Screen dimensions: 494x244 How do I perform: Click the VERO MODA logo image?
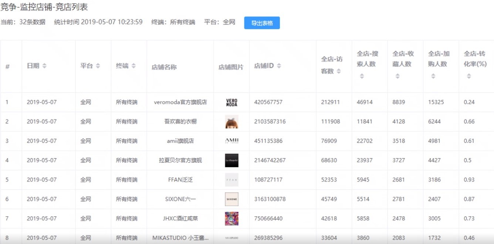point(231,102)
